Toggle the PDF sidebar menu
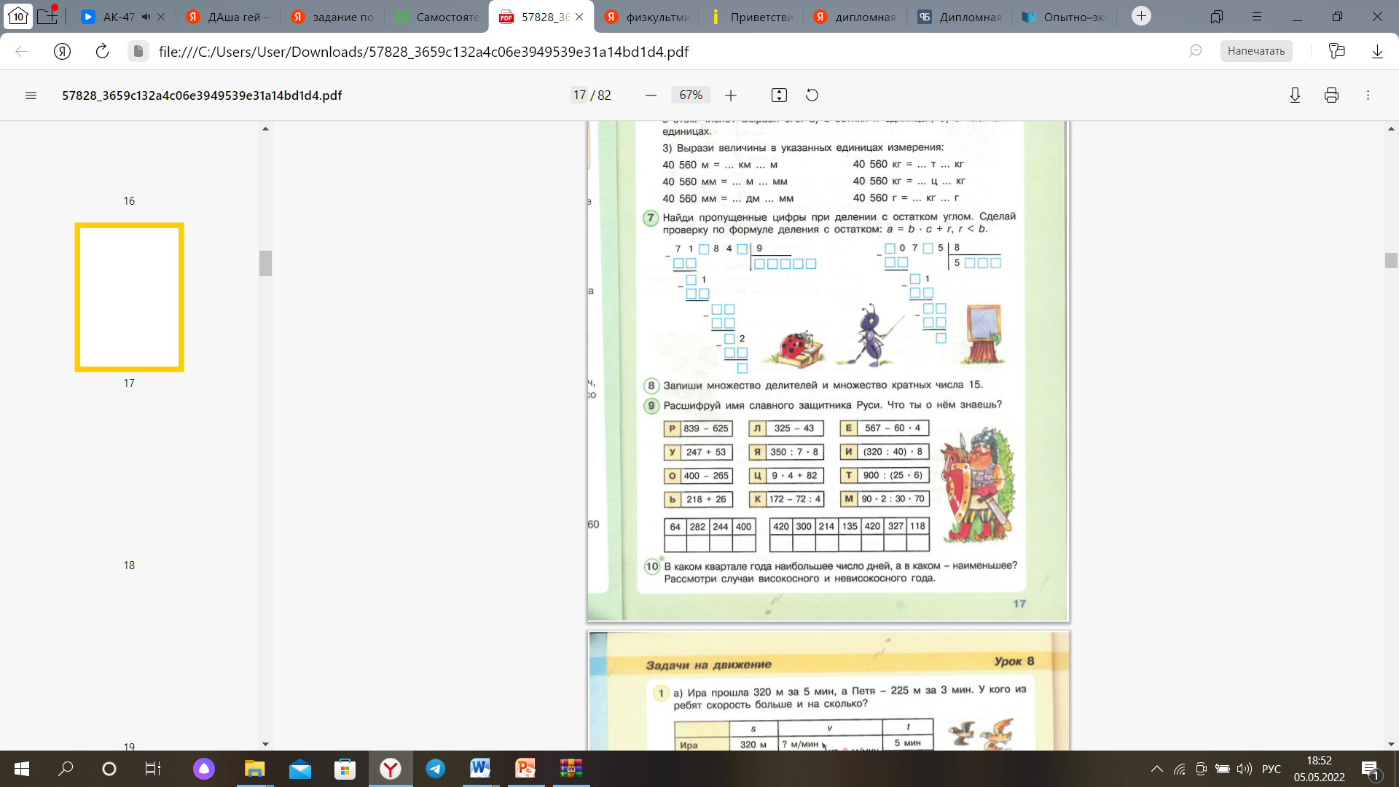 (31, 95)
